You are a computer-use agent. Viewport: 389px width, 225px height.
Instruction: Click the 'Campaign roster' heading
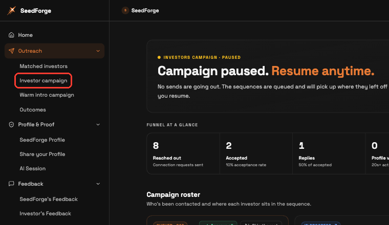[x=174, y=194]
